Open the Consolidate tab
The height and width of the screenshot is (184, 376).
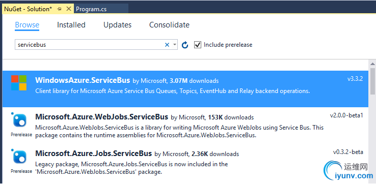click(169, 25)
